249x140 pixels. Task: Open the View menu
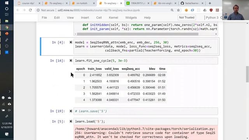coord(70,17)
